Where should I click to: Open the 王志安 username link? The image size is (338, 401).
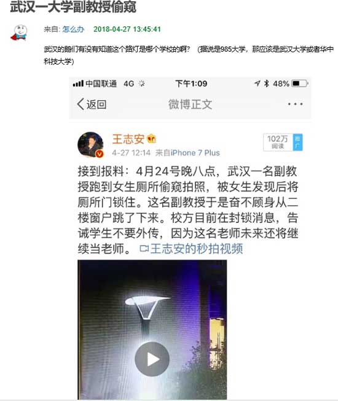(128, 139)
